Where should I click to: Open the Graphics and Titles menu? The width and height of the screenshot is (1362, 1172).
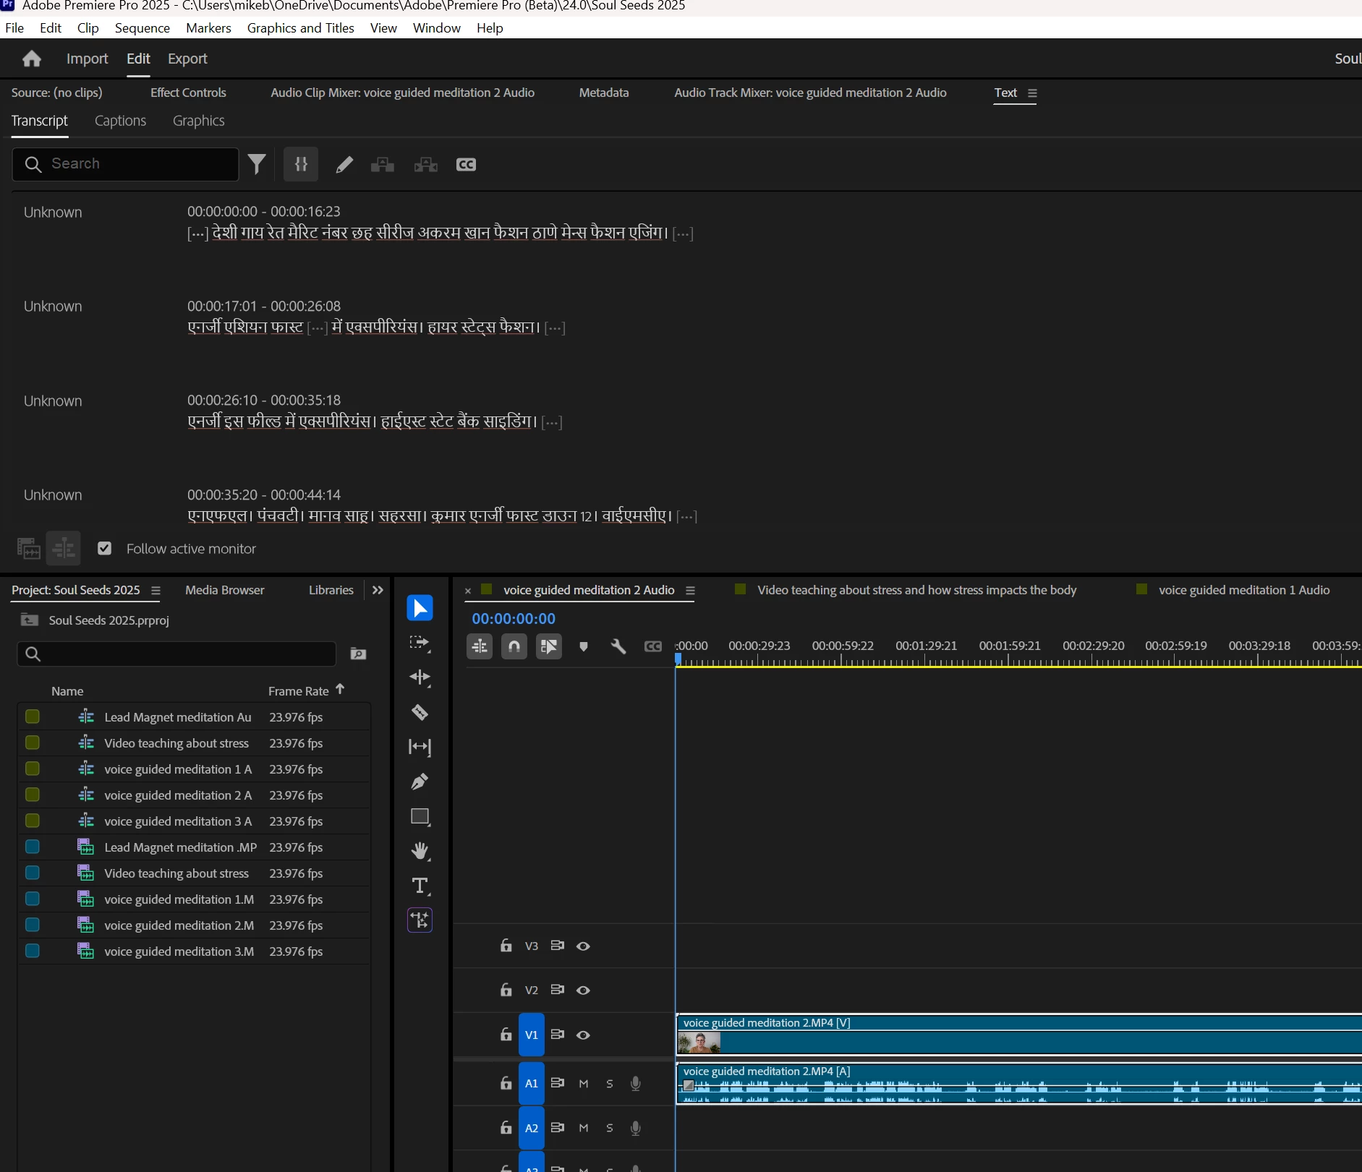pos(301,27)
